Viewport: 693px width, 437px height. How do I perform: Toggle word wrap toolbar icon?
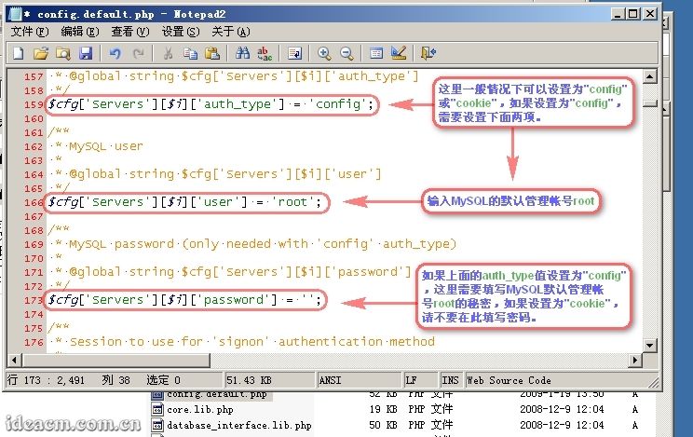294,53
